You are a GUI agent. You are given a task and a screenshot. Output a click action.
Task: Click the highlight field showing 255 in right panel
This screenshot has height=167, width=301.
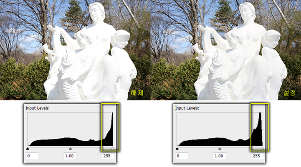(258, 156)
